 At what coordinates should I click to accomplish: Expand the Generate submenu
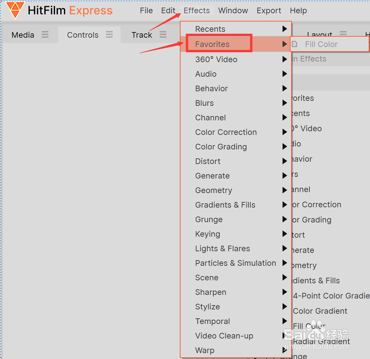click(x=236, y=176)
